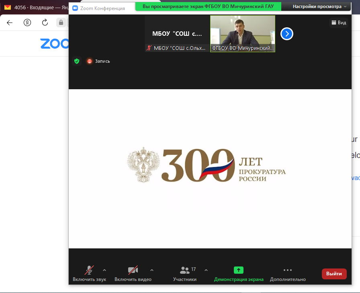Show next participants with blue arrow
This screenshot has height=293, width=360.
click(287, 34)
